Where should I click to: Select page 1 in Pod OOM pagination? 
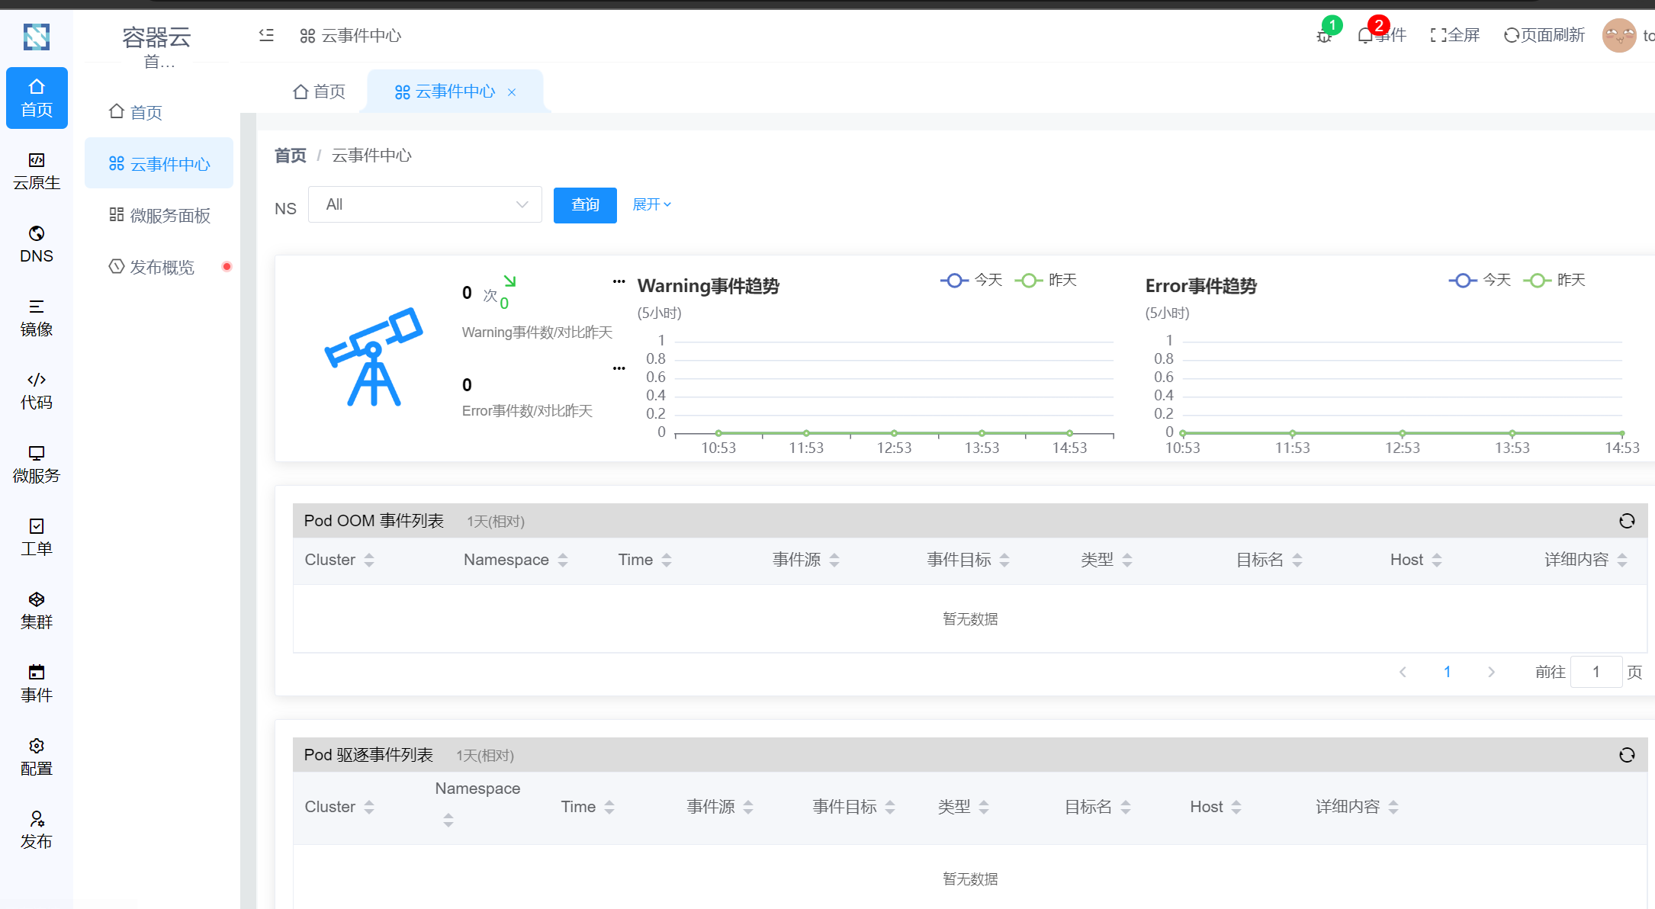point(1447,672)
